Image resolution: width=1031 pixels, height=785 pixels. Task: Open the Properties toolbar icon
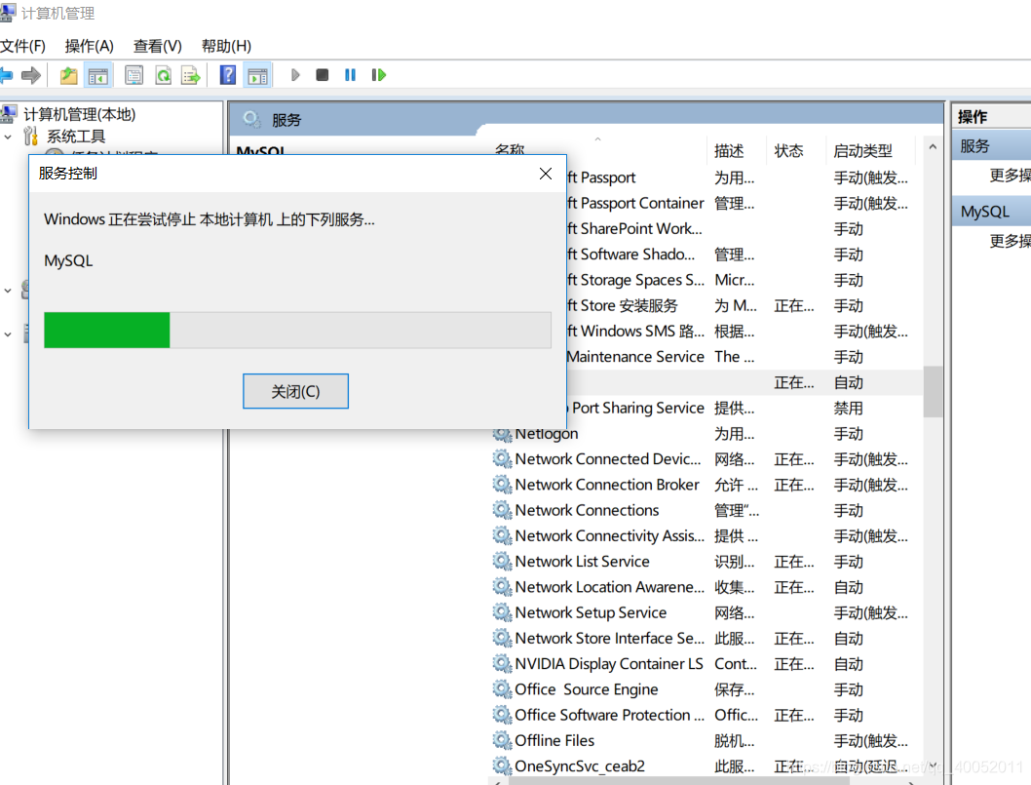134,75
